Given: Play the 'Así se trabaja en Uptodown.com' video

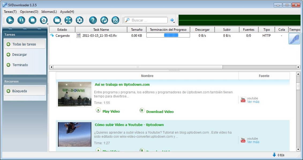Looking at the screenshot, I should tap(111, 111).
